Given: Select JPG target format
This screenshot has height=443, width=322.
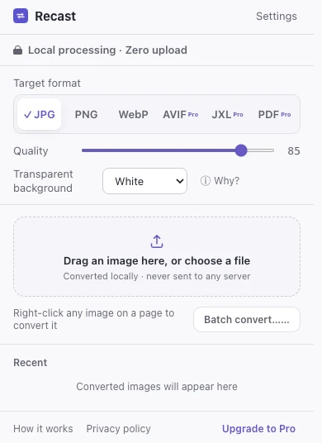Looking at the screenshot, I should click(40, 114).
